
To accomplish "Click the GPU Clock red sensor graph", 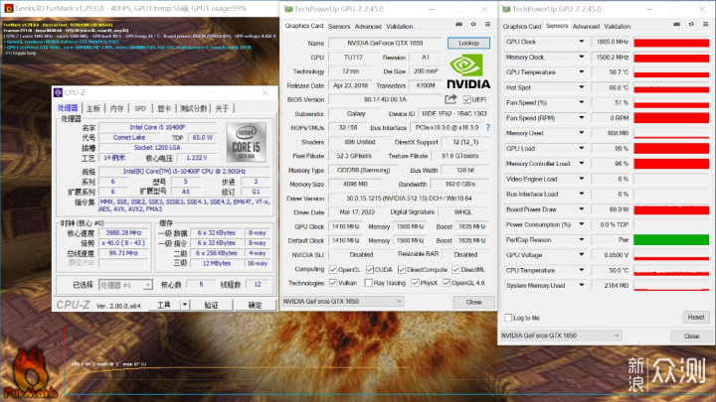I will coord(671,42).
